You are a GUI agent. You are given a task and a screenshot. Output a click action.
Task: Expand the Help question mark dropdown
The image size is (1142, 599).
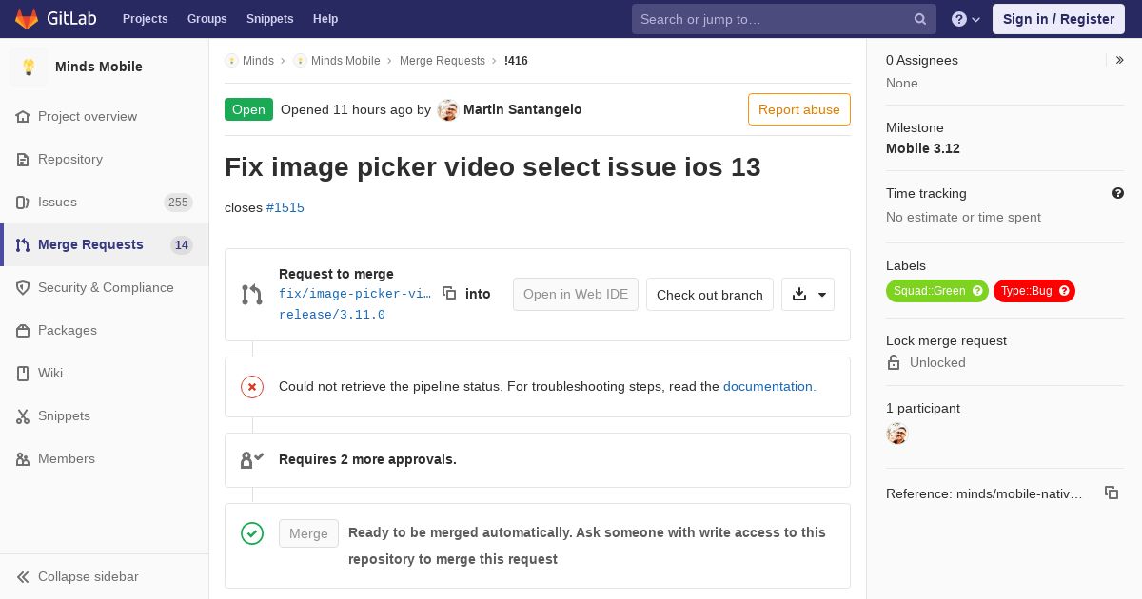tap(966, 19)
